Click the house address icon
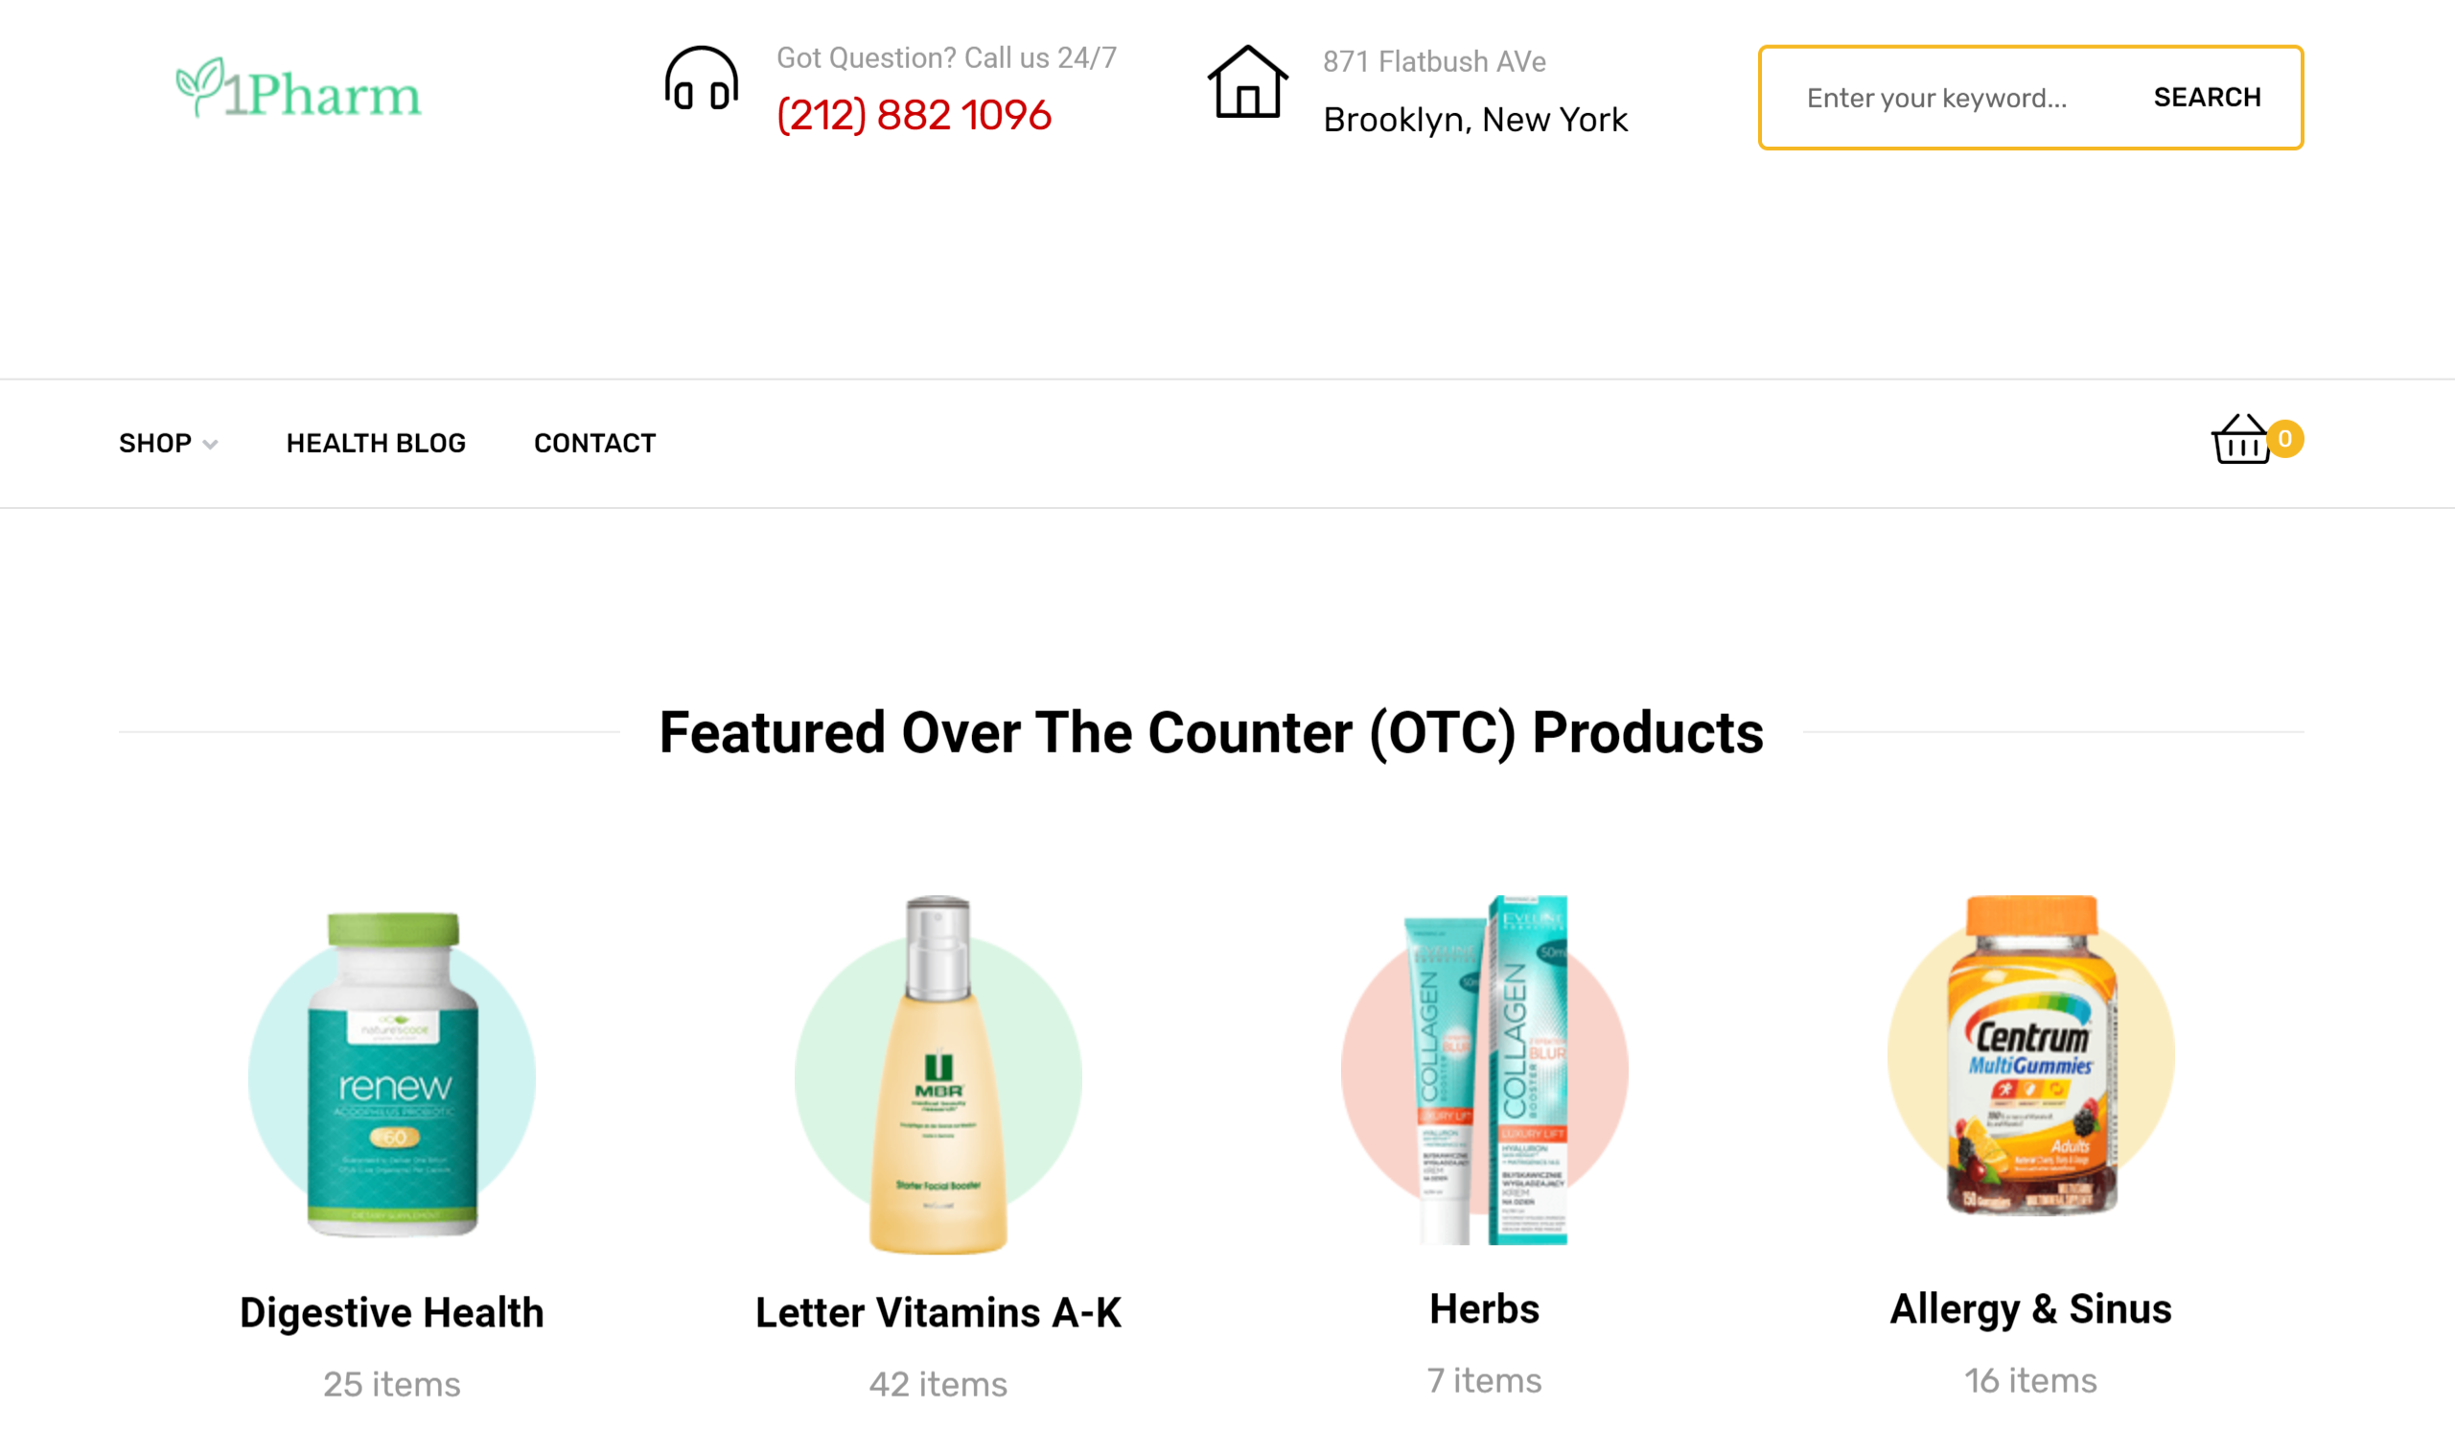The height and width of the screenshot is (1453, 2455). (x=1246, y=82)
